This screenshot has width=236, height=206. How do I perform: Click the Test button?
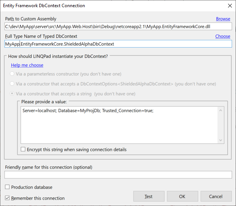point(149,196)
